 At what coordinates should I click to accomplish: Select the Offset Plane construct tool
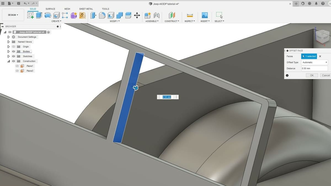pos(172,15)
